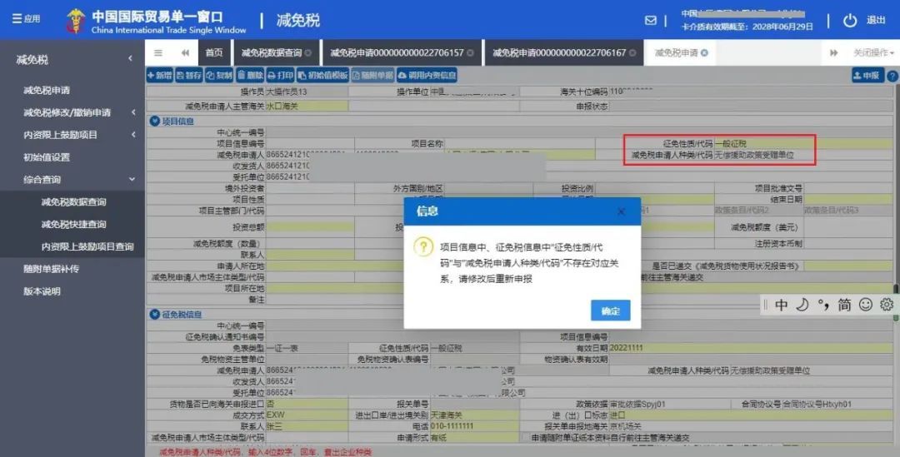Open 版本说明 in sidebar
The height and width of the screenshot is (457, 900).
[42, 291]
